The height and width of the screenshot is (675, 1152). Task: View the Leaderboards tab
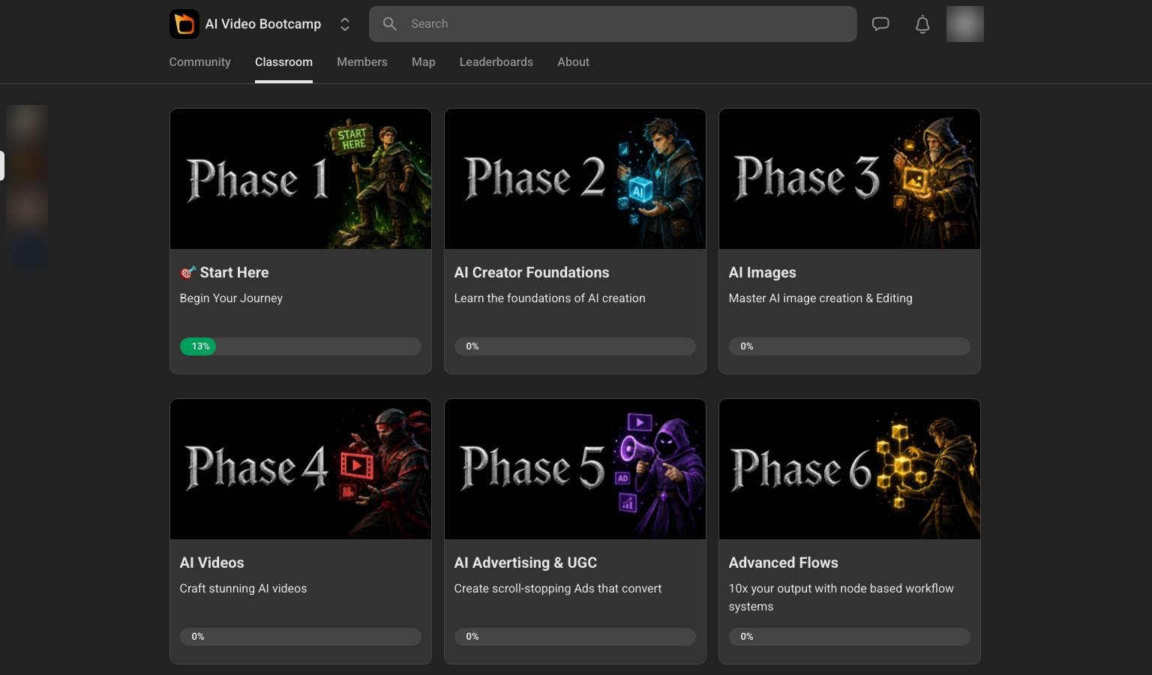pyautogui.click(x=496, y=62)
